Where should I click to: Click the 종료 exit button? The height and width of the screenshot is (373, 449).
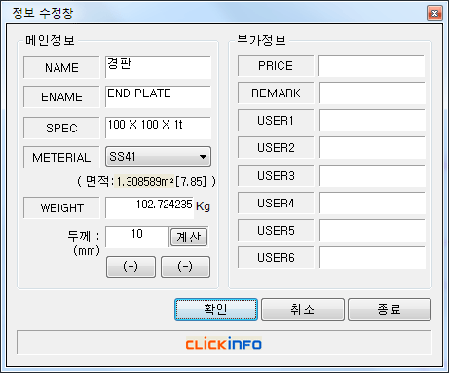tap(390, 310)
